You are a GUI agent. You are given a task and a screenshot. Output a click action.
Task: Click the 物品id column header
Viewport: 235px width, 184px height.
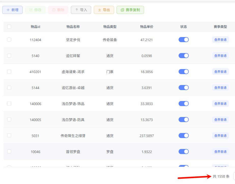(35, 27)
